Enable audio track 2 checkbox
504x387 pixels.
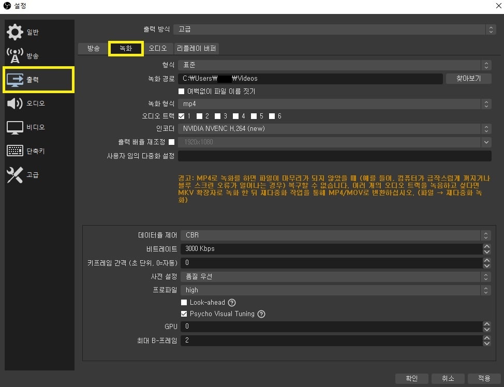coord(200,116)
